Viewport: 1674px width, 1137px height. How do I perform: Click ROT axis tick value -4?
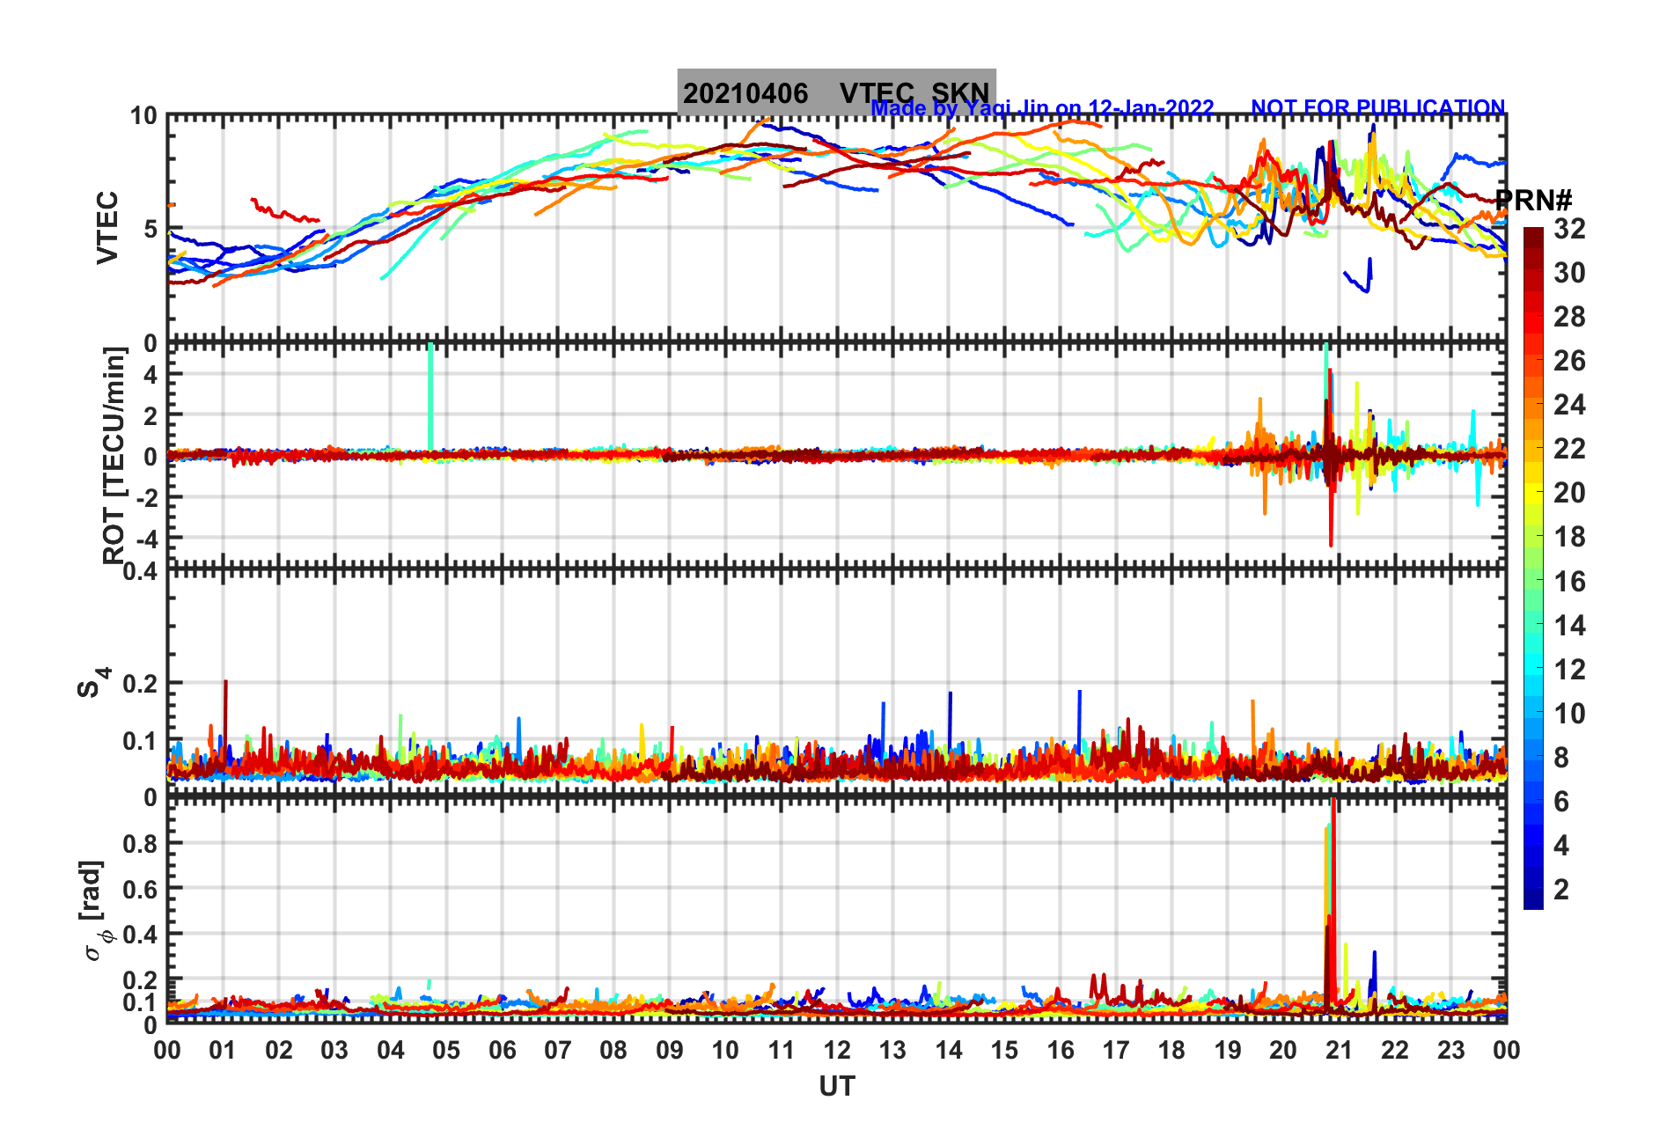(145, 538)
